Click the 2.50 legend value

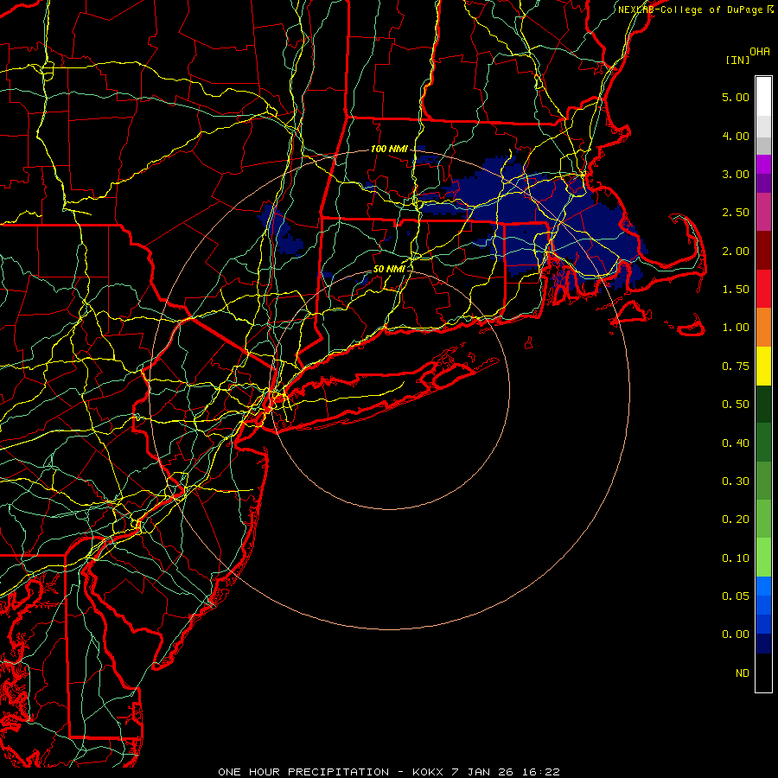[x=736, y=213]
